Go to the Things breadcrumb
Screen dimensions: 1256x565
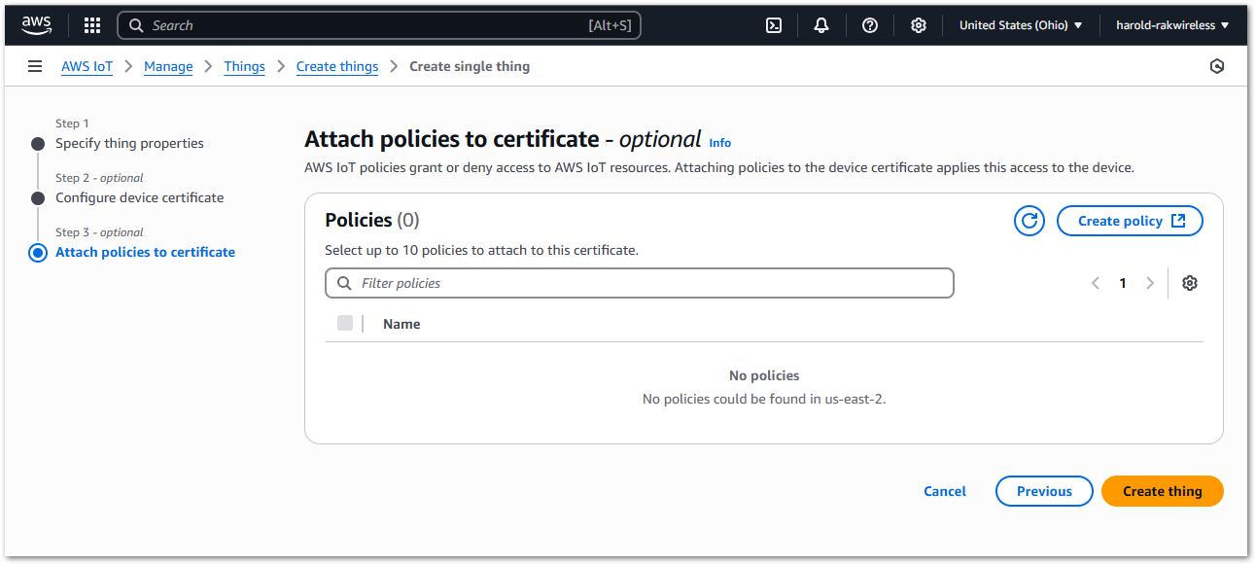[x=244, y=66]
